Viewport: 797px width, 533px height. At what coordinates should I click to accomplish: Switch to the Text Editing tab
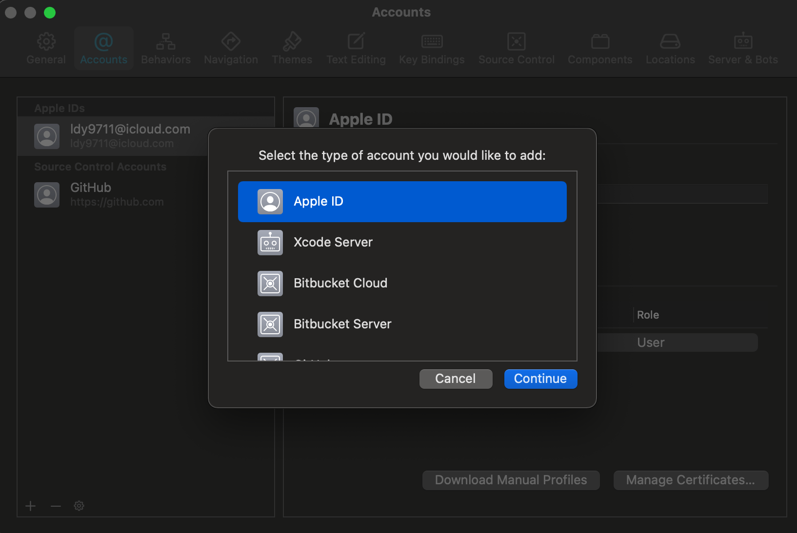(356, 49)
